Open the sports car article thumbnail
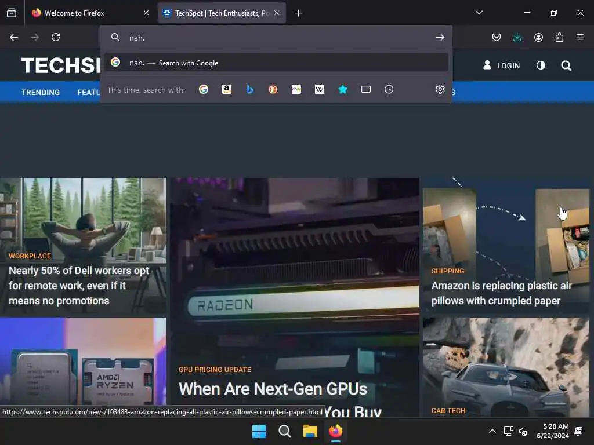 pyautogui.click(x=506, y=367)
